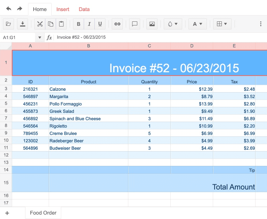Open the cell borders dropdown
Viewport: 267px width, 219px height.
222,24
